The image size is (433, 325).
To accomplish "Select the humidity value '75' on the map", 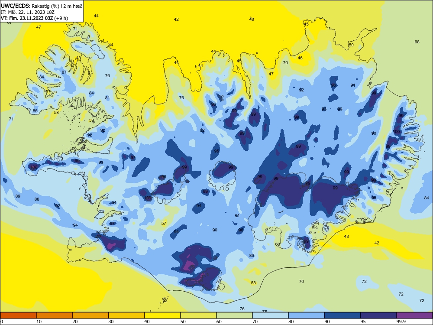I will (265, 312).
